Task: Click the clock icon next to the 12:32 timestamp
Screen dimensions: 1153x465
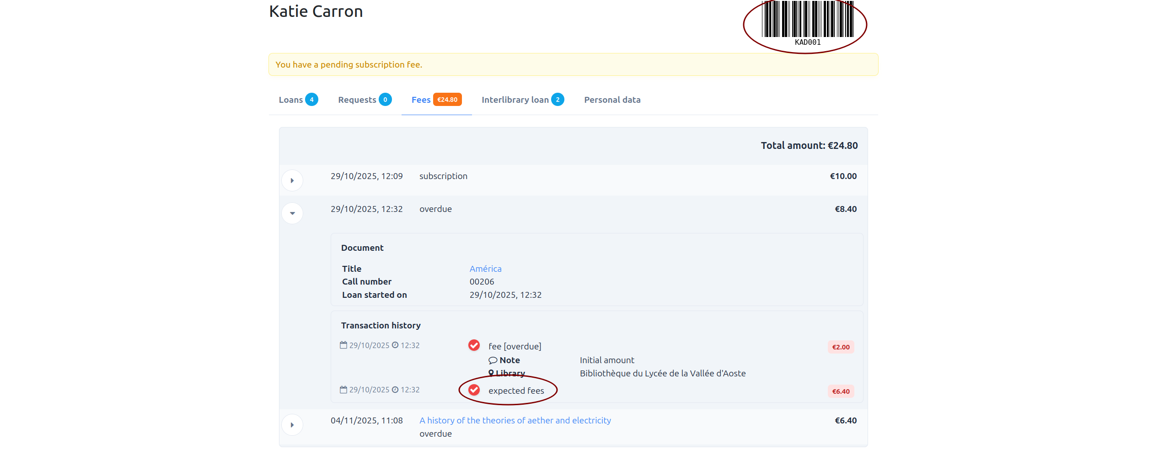Action: [395, 345]
